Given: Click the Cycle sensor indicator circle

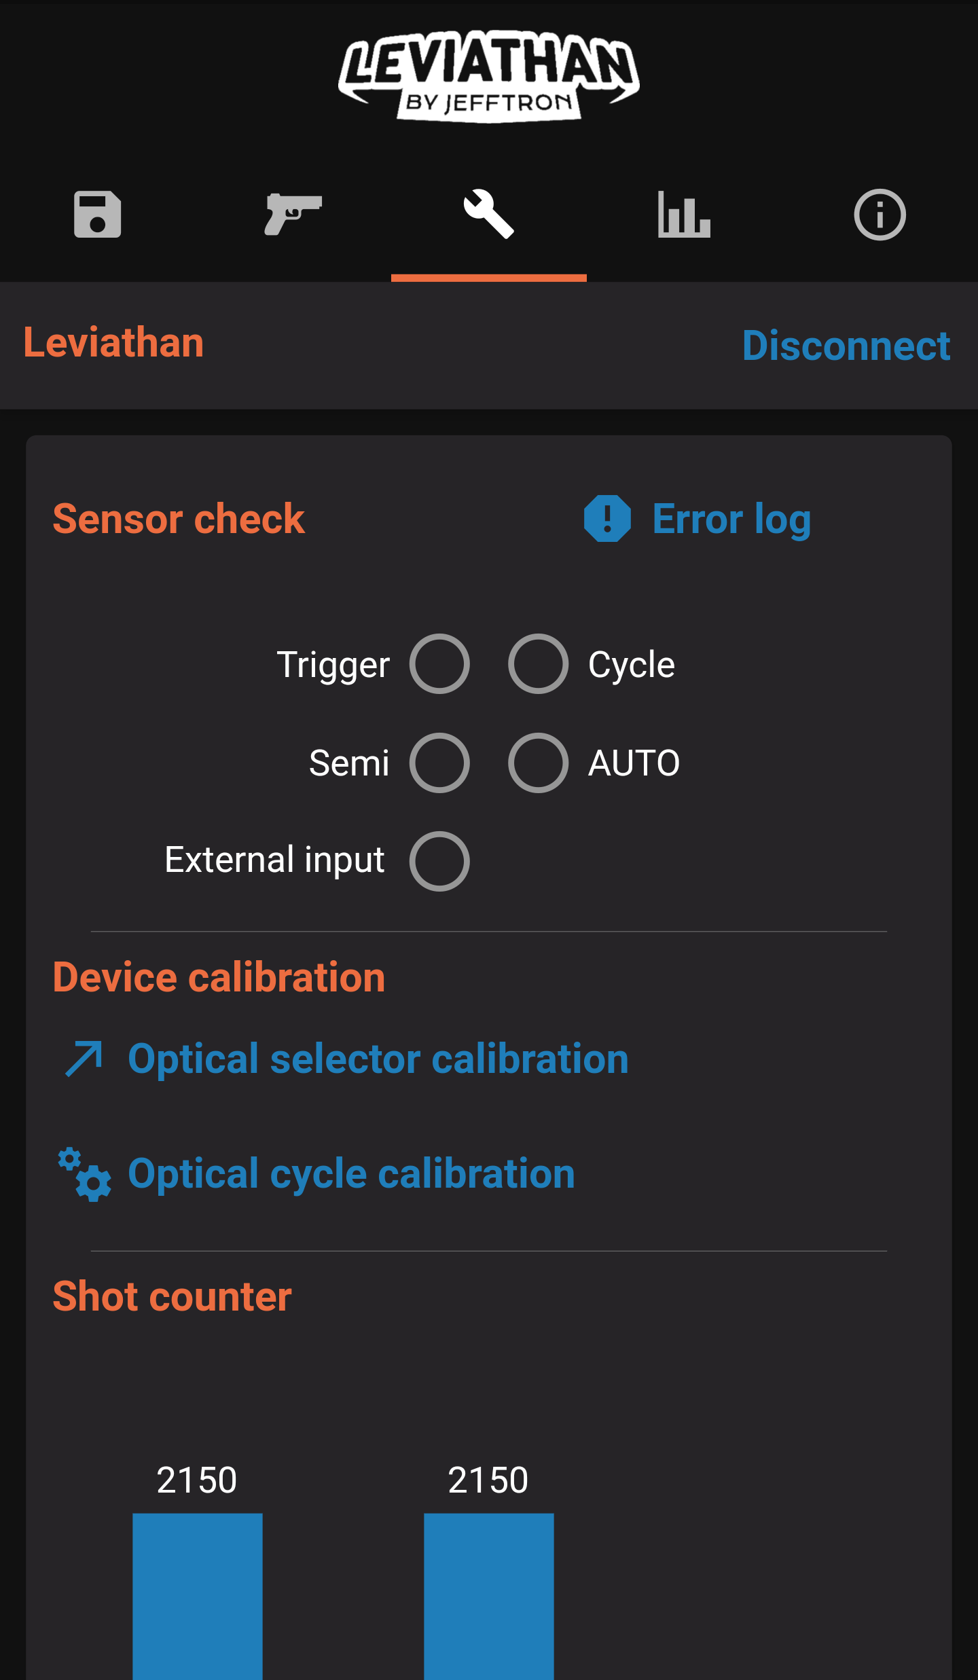Looking at the screenshot, I should [538, 664].
